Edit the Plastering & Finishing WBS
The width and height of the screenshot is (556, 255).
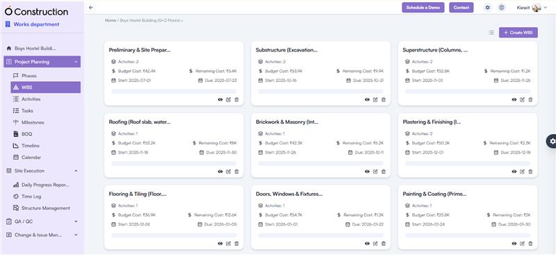(x=523, y=172)
